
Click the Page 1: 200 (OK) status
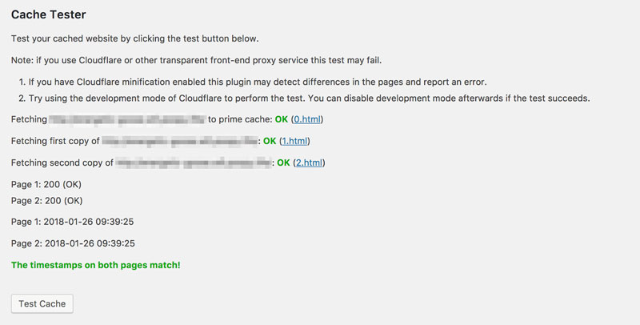pos(47,184)
